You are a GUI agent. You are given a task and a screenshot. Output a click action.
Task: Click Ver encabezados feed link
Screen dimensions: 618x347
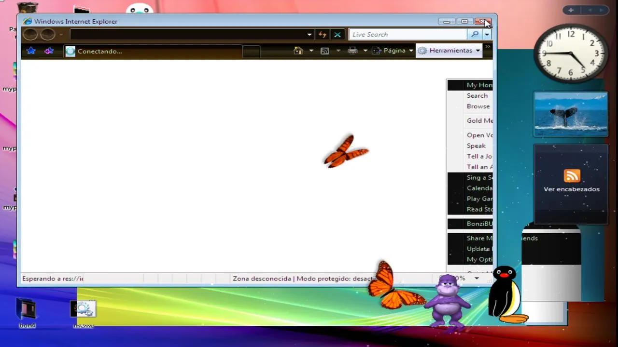572,189
